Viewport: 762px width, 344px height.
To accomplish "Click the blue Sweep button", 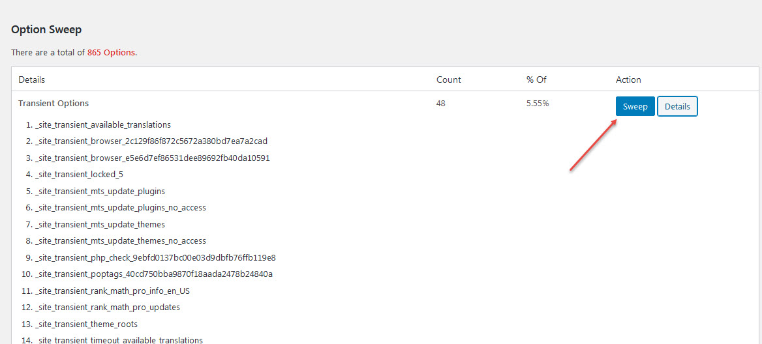I will coord(635,106).
